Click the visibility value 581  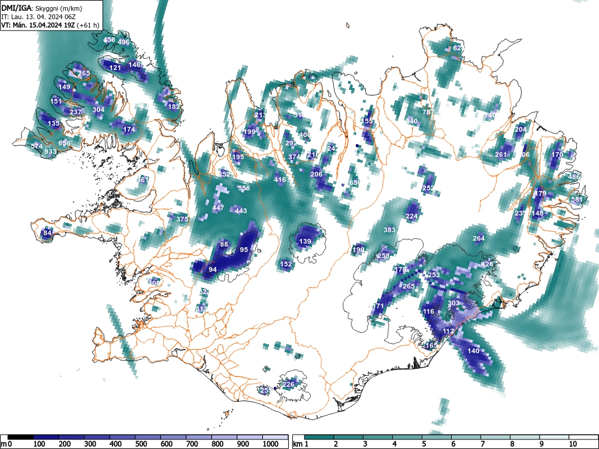coord(577,200)
